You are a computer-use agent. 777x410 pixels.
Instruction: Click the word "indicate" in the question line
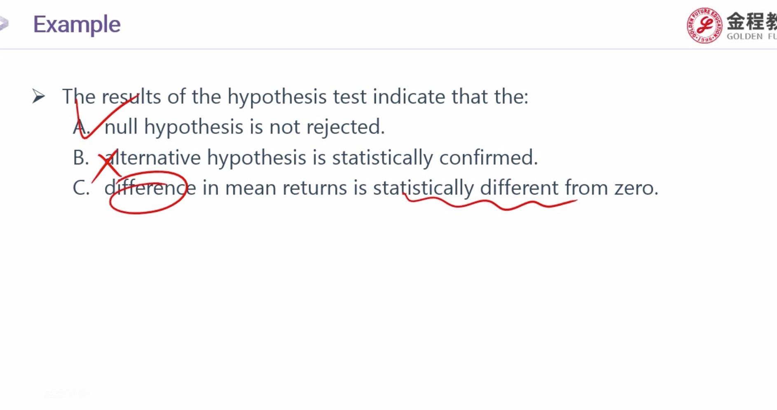tap(409, 97)
